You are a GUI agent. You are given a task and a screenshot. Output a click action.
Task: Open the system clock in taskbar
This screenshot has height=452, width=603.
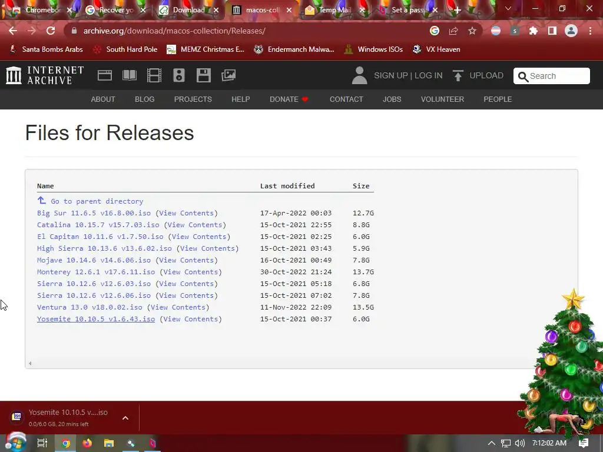pyautogui.click(x=549, y=443)
